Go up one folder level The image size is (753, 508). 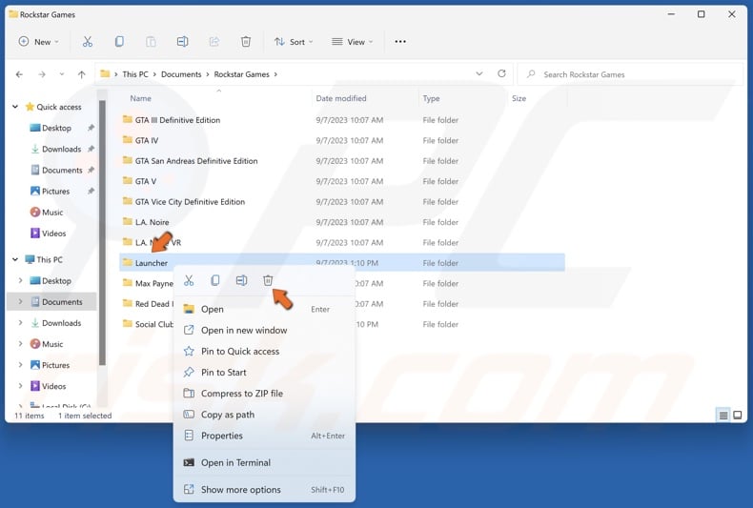pyautogui.click(x=82, y=74)
